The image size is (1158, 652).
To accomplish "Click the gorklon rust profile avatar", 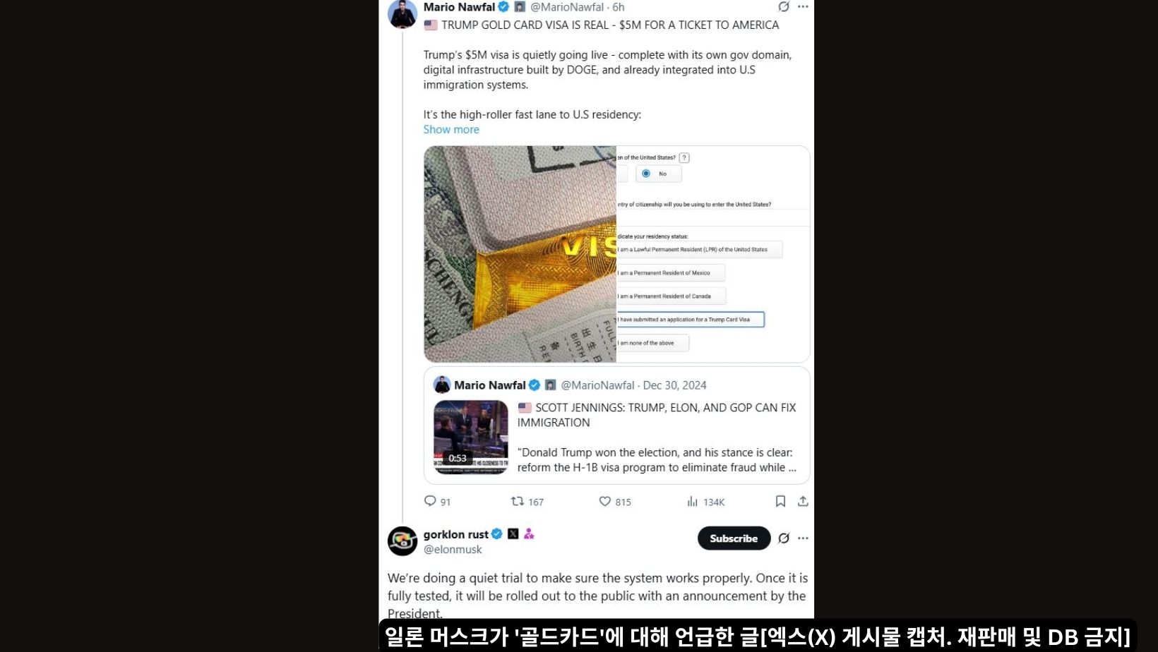I will tap(402, 541).
